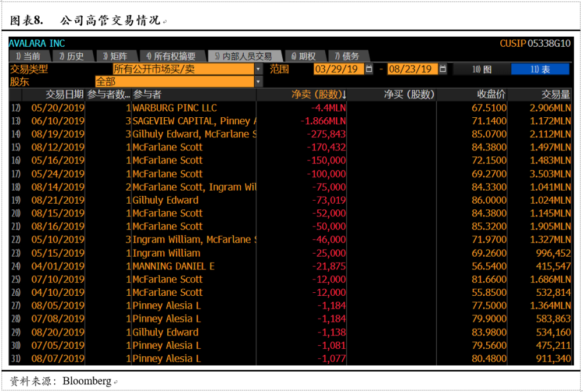Open row number 19) link
The image size is (583, 392).
click(16, 200)
